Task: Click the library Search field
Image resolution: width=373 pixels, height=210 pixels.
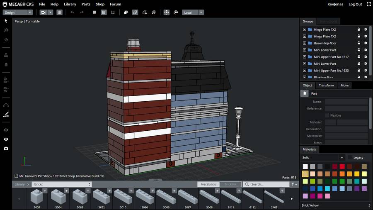Action: [x=266, y=184]
